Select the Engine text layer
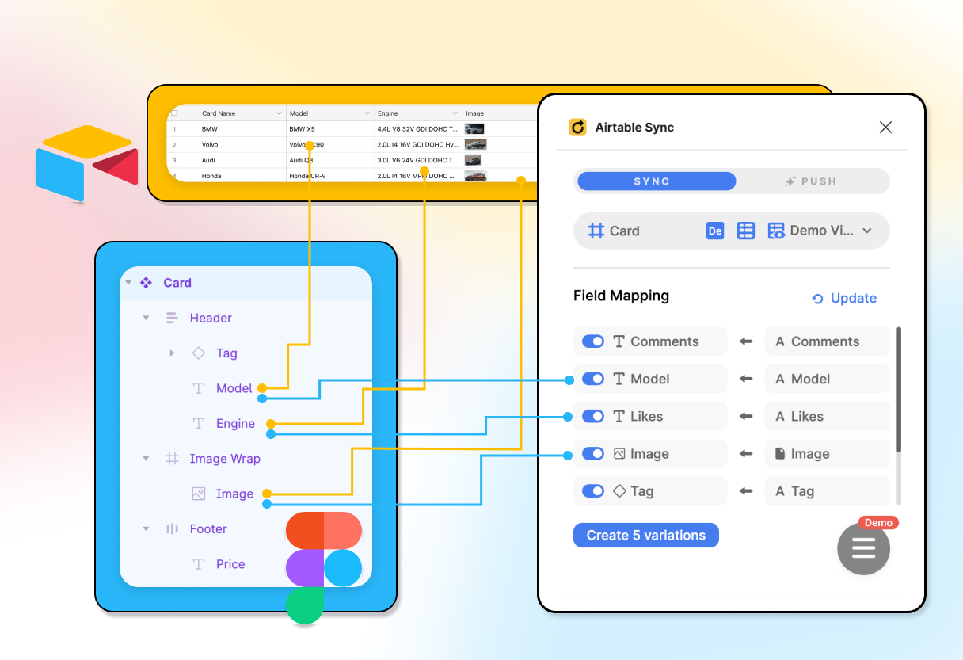The image size is (963, 660). pyautogui.click(x=235, y=423)
